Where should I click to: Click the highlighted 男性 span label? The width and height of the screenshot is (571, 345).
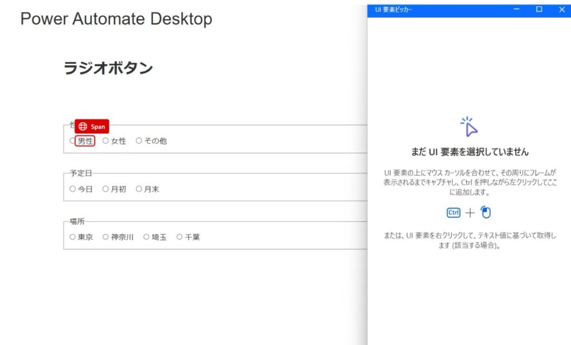click(x=85, y=141)
